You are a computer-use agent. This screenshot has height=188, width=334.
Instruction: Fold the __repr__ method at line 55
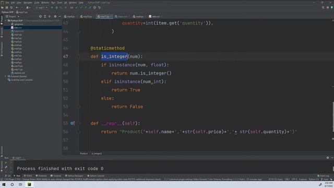click(x=78, y=123)
